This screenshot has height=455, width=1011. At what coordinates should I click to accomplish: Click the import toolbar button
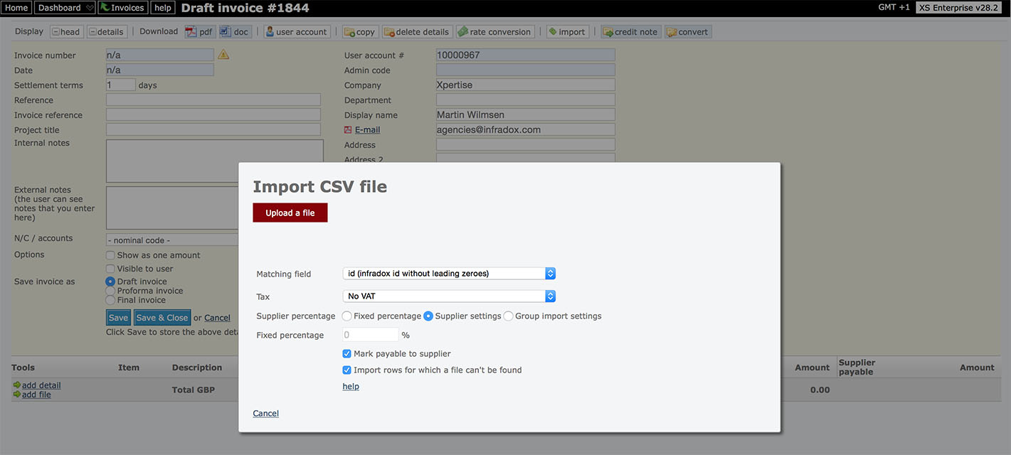[x=567, y=32]
